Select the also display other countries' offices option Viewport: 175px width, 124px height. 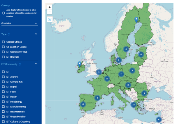[3, 13]
